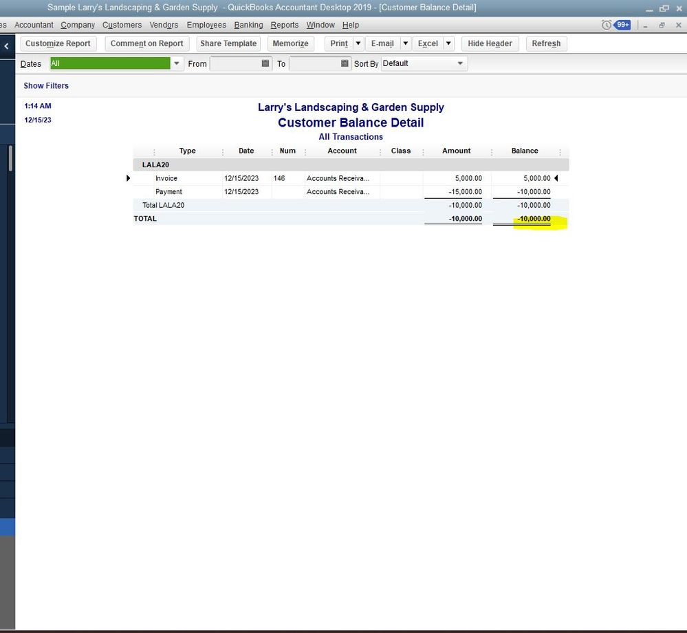The image size is (687, 633).
Task: Click the Amount column header
Action: pyautogui.click(x=456, y=151)
